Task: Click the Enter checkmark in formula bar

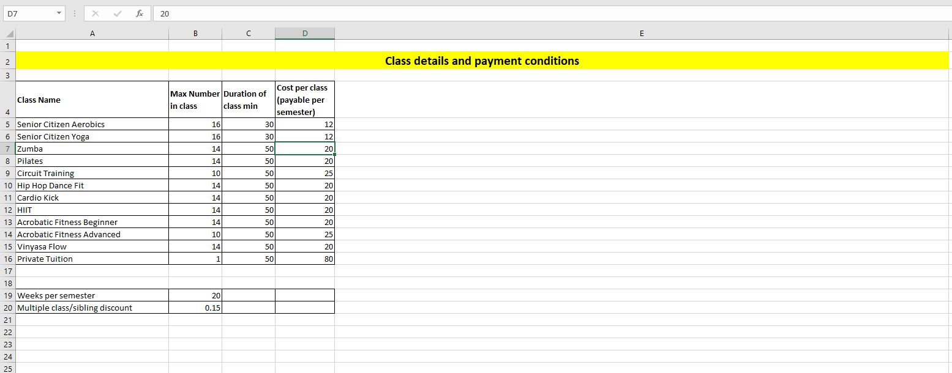Action: [118, 13]
